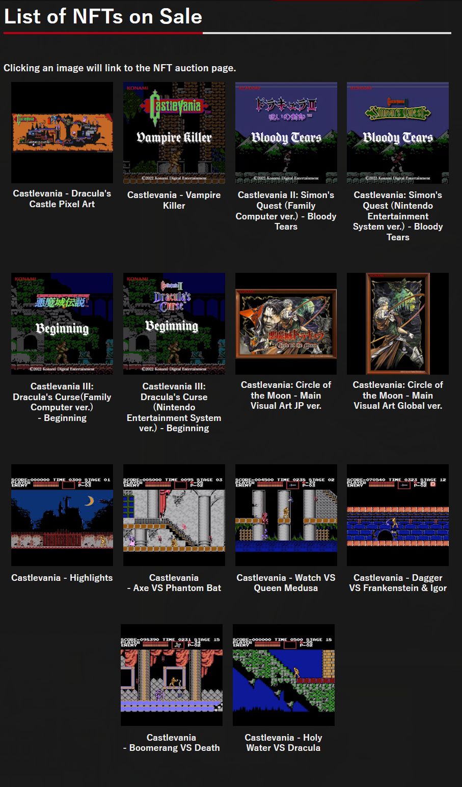462x787 pixels.
Task: Open the Family Computer ver. Beginning thumbnail image
Action: [62, 324]
